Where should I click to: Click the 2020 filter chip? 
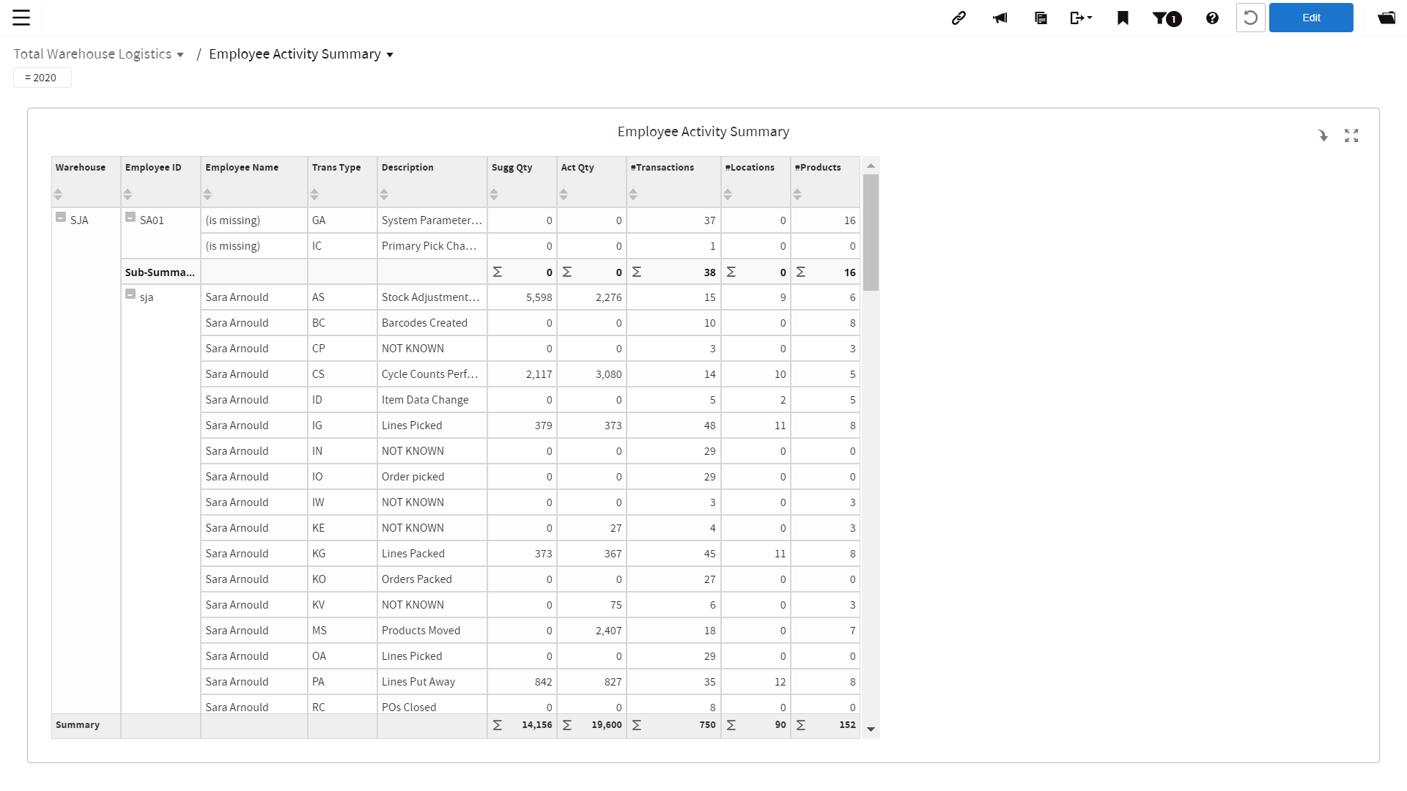pyautogui.click(x=42, y=77)
